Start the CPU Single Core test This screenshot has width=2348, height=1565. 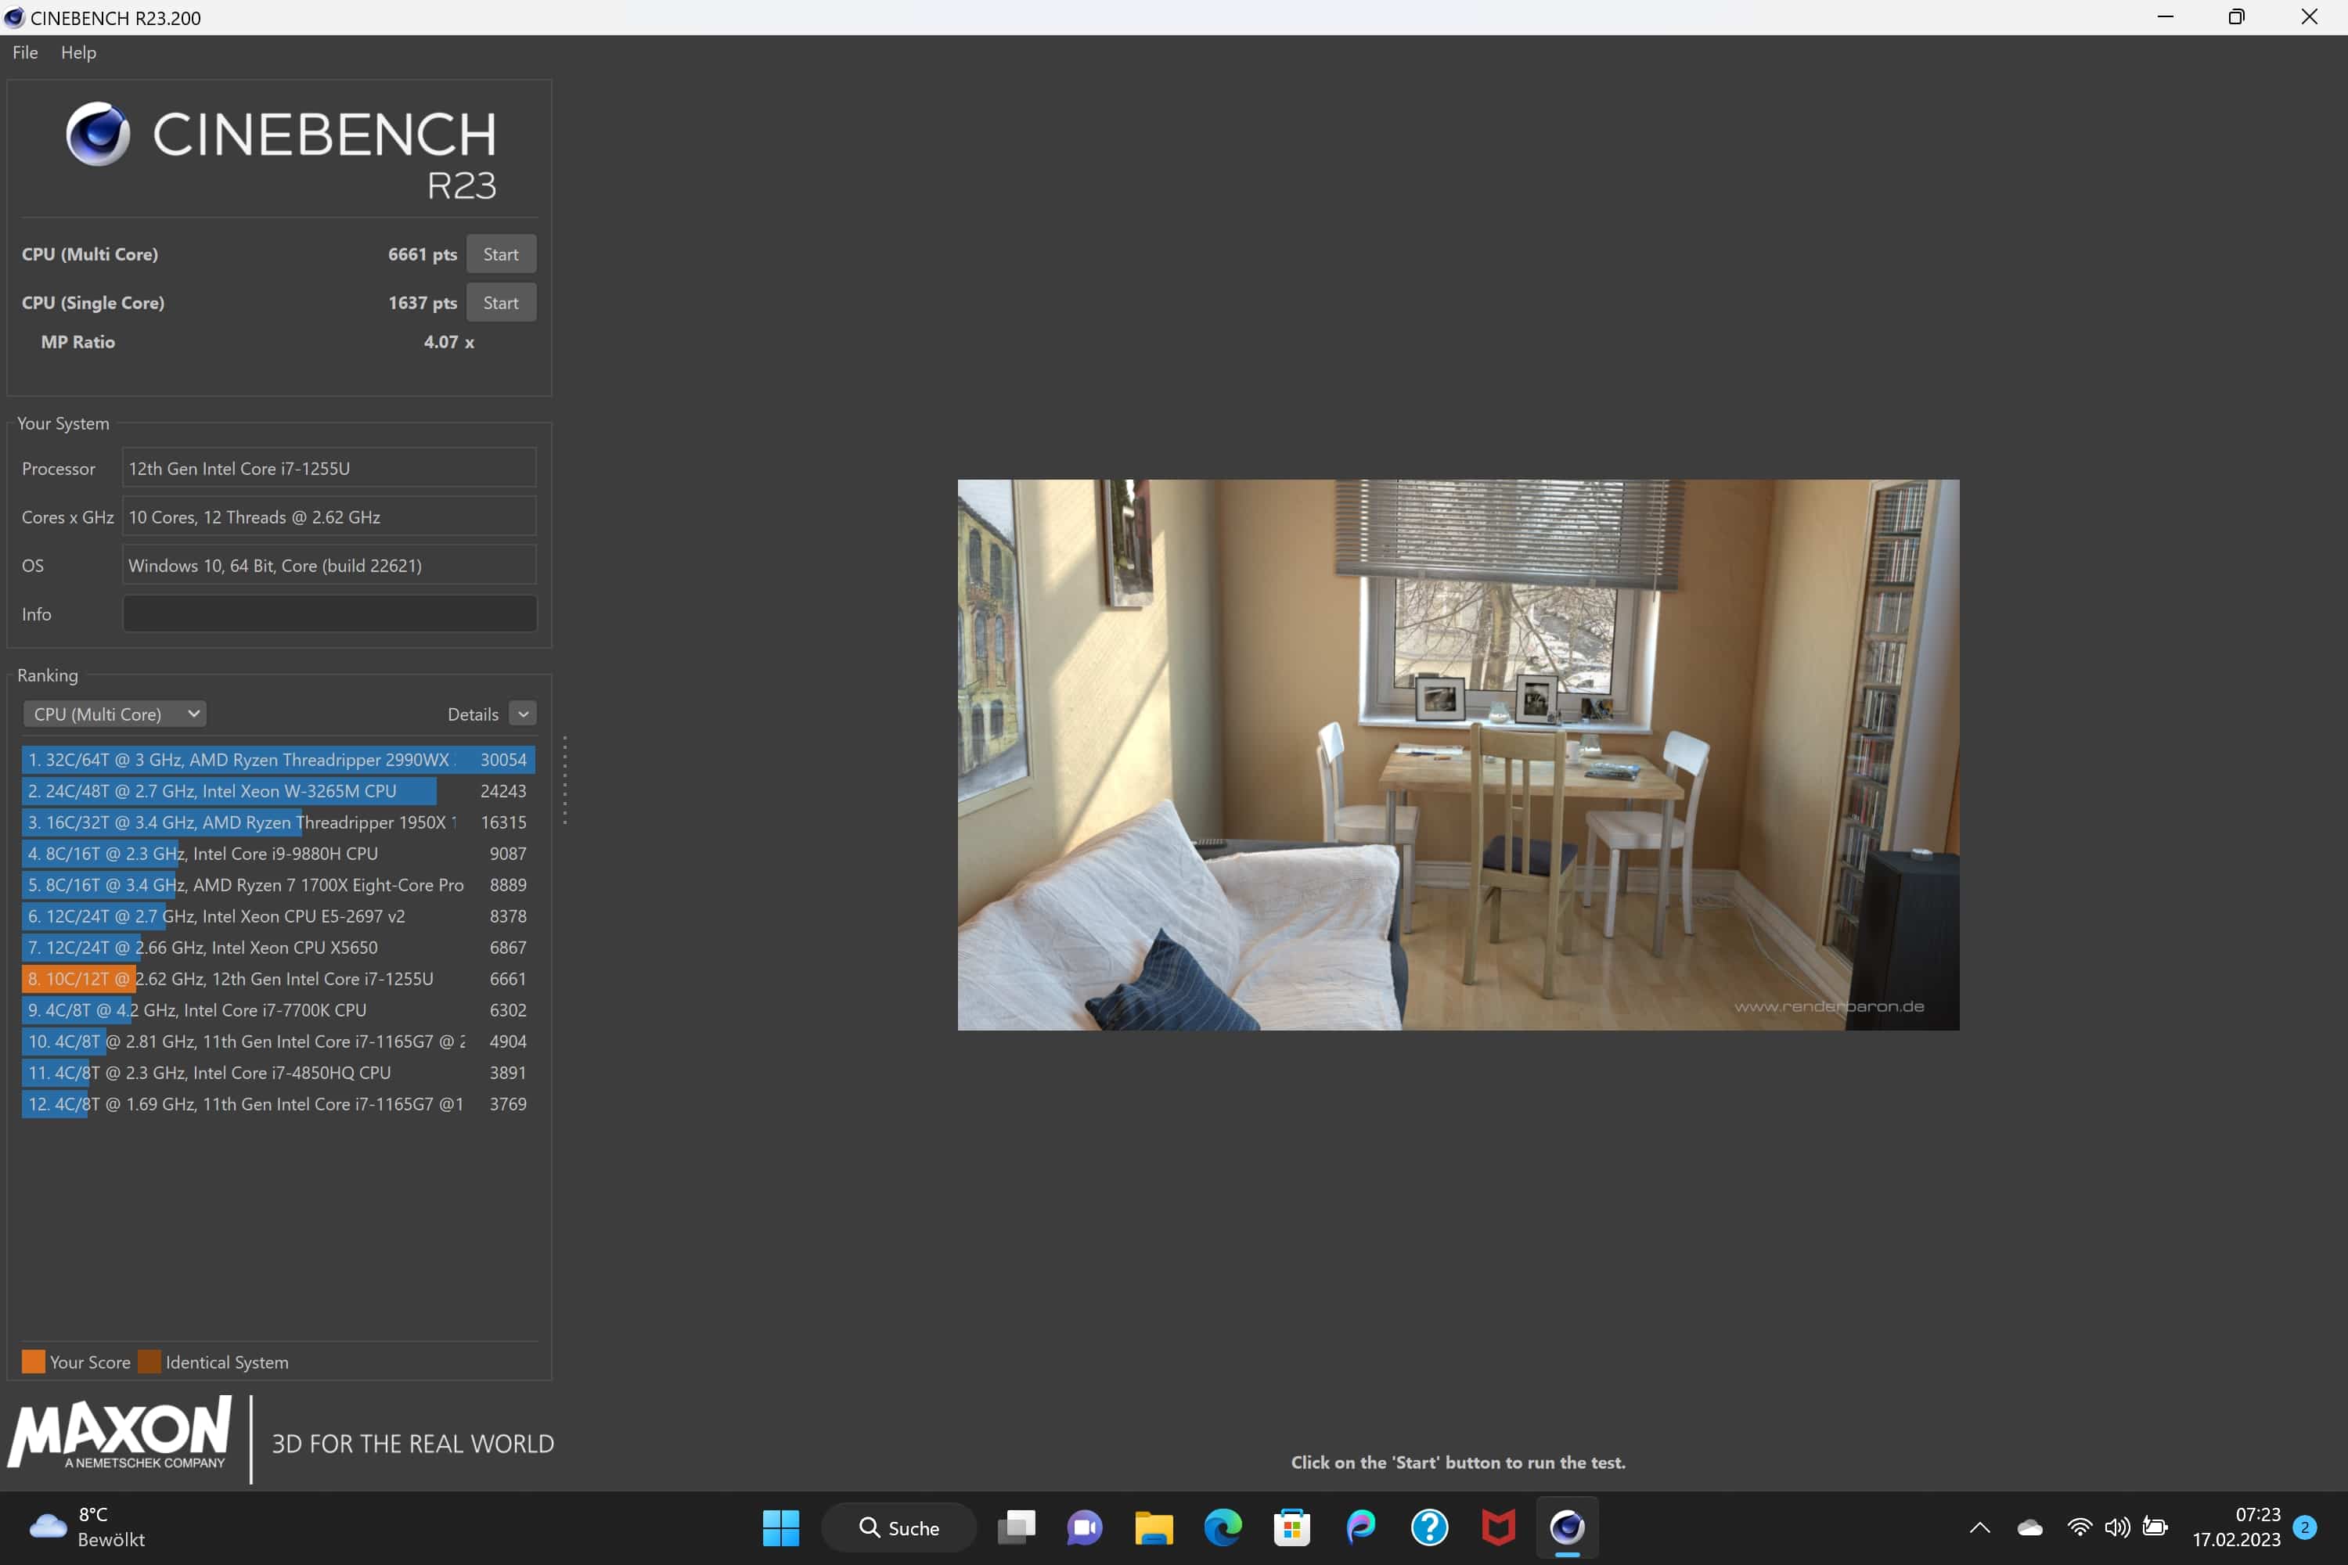[x=500, y=302]
